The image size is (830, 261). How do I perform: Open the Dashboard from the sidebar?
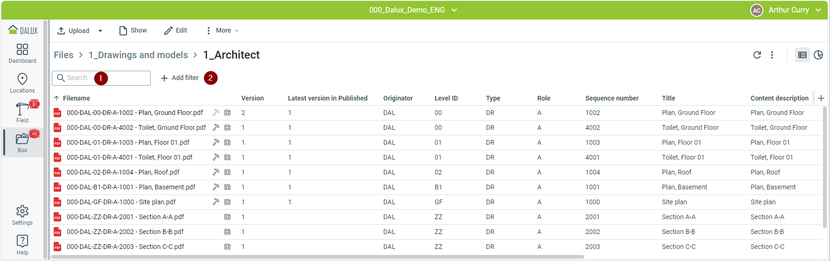pos(22,54)
